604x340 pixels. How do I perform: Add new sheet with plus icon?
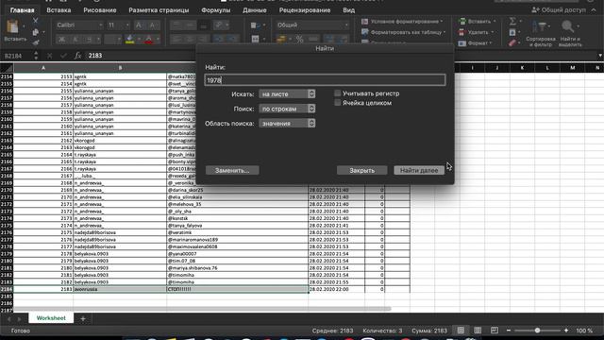click(83, 318)
